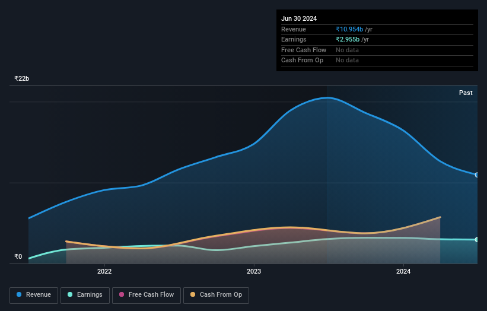
Task: Toggle the Earnings legend button
Action: [85, 295]
